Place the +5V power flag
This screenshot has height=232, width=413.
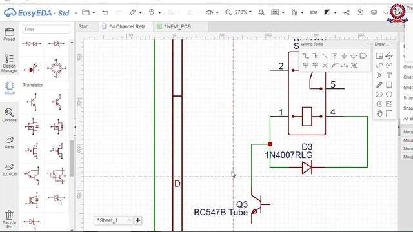coord(316,65)
